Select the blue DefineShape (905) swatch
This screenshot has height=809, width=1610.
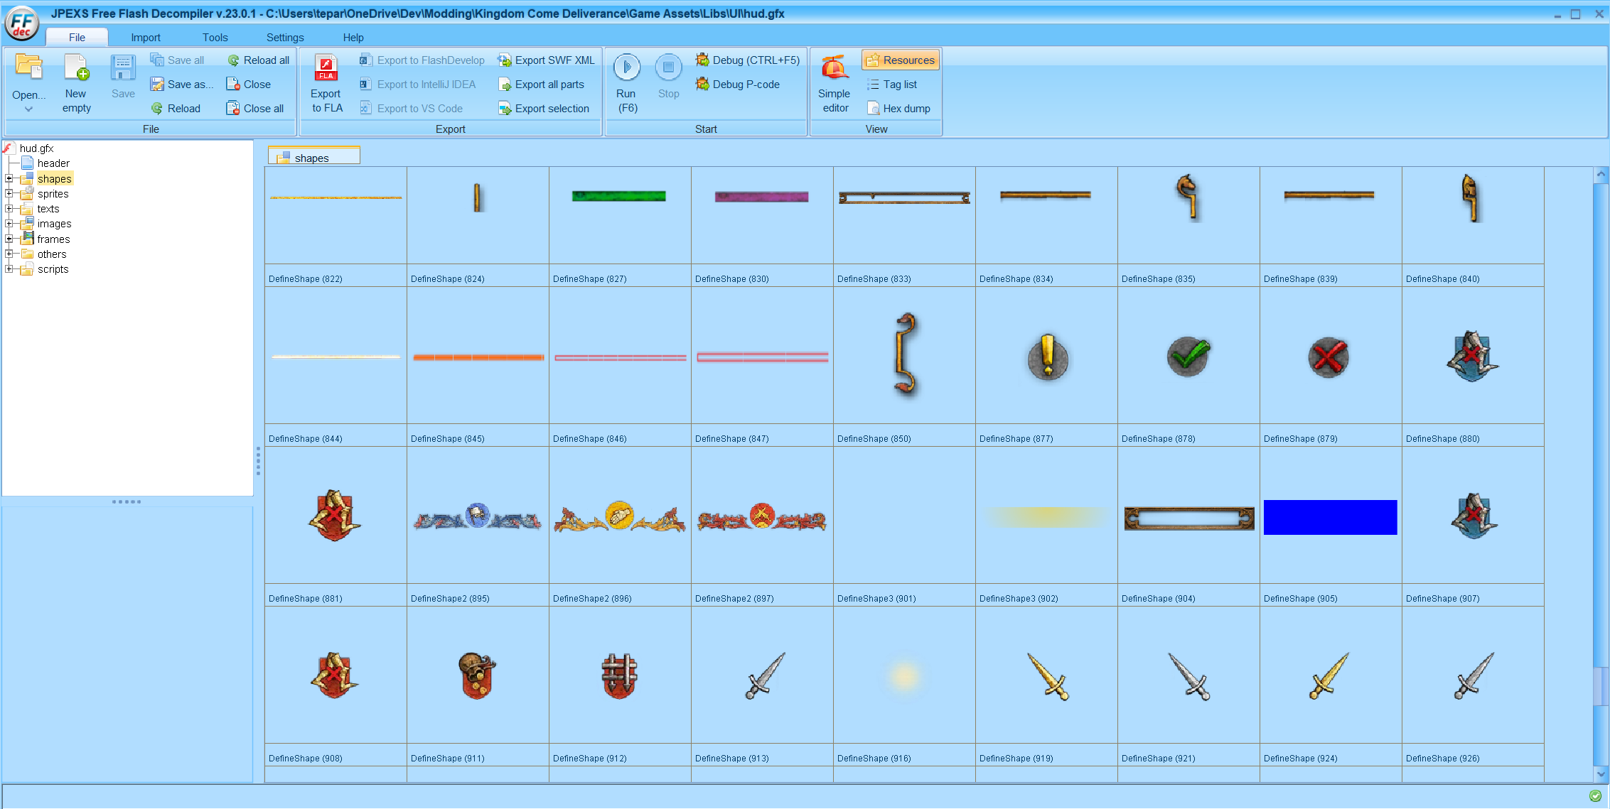click(1330, 517)
